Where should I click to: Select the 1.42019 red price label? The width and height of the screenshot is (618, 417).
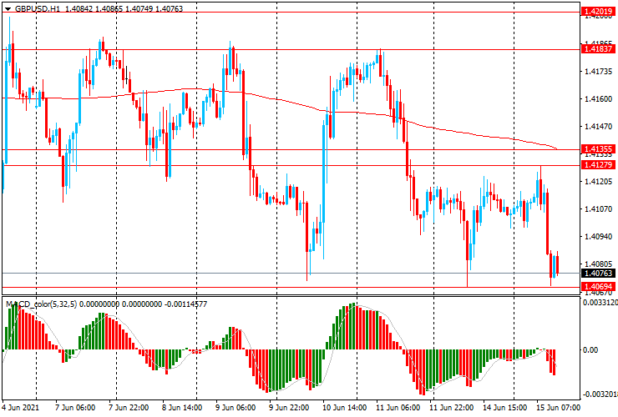pos(598,12)
